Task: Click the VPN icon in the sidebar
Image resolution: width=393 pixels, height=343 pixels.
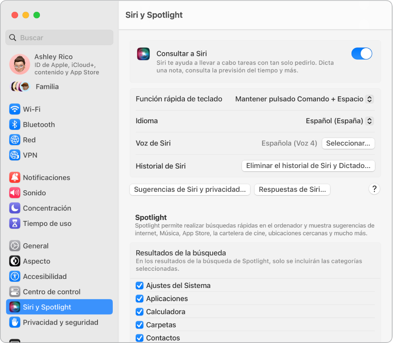Action: 14,155
